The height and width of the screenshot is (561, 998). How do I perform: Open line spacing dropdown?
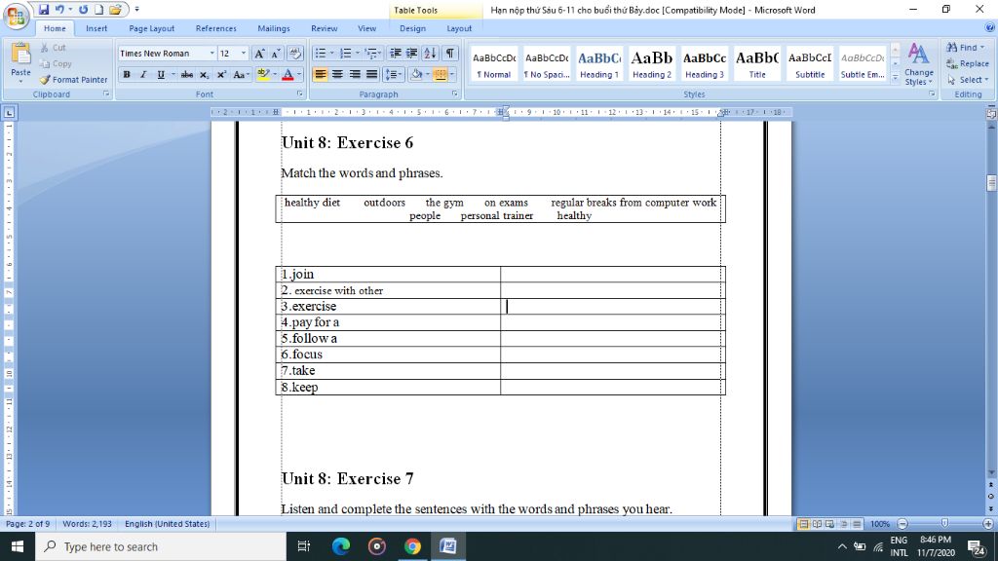click(x=394, y=74)
